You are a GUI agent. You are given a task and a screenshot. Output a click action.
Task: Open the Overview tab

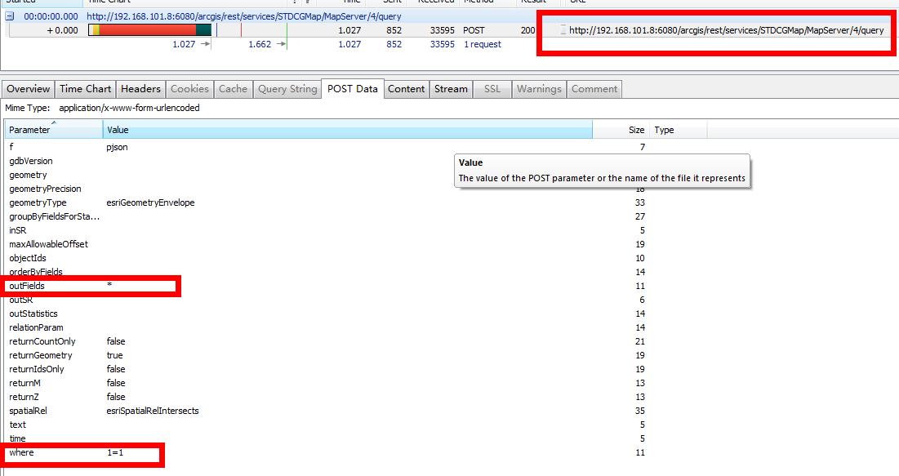coord(29,89)
